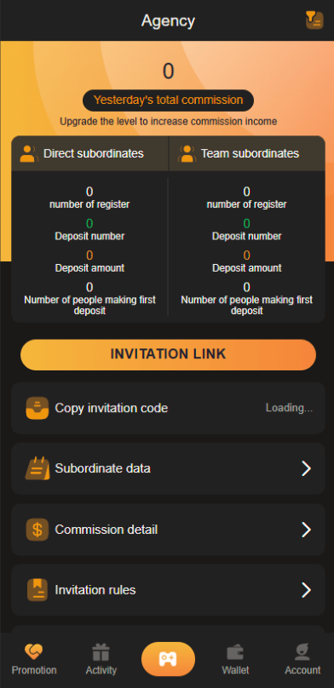The height and width of the screenshot is (688, 334).
Task: Switch to the Promotion tab
Action: tap(34, 660)
